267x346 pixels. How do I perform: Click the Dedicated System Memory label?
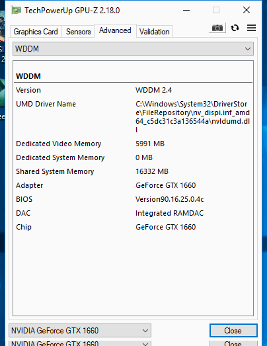tap(60, 157)
